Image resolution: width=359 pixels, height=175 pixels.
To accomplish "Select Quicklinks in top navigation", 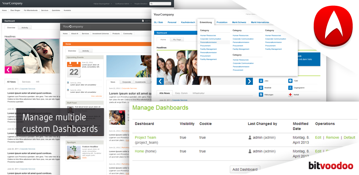I will coord(56,10).
